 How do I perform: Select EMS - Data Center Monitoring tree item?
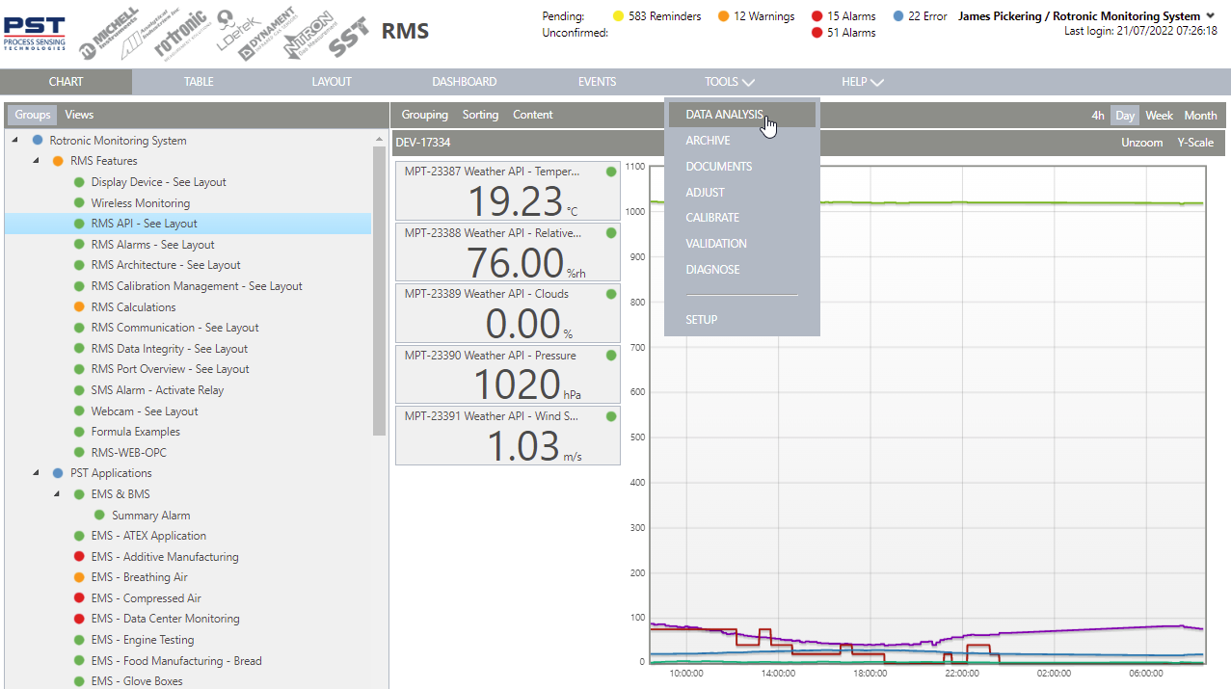(x=166, y=619)
